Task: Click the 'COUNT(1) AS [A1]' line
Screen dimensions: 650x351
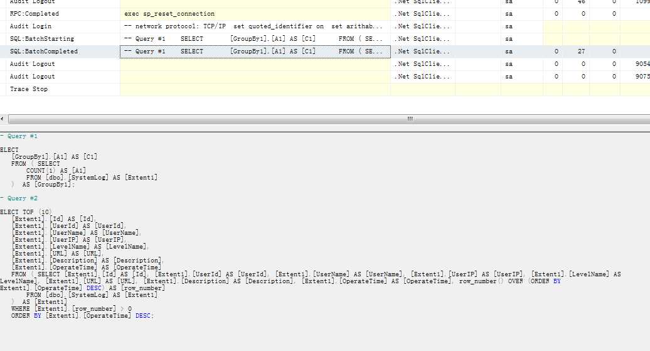Action: point(56,171)
